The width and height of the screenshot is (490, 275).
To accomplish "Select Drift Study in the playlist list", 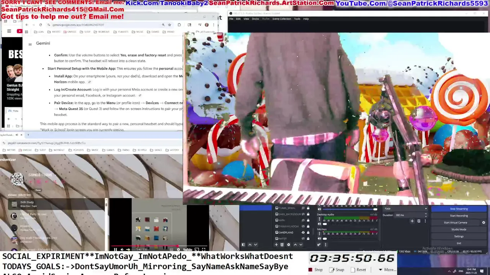I will tap(57, 204).
